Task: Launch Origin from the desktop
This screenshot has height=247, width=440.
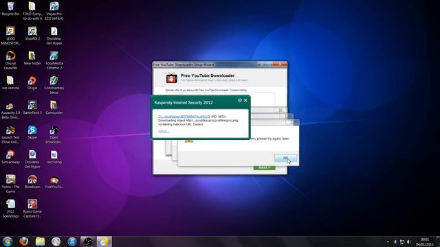Action: 32,83
